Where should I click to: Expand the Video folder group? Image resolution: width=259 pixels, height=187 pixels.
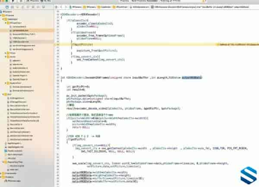tap(5, 53)
